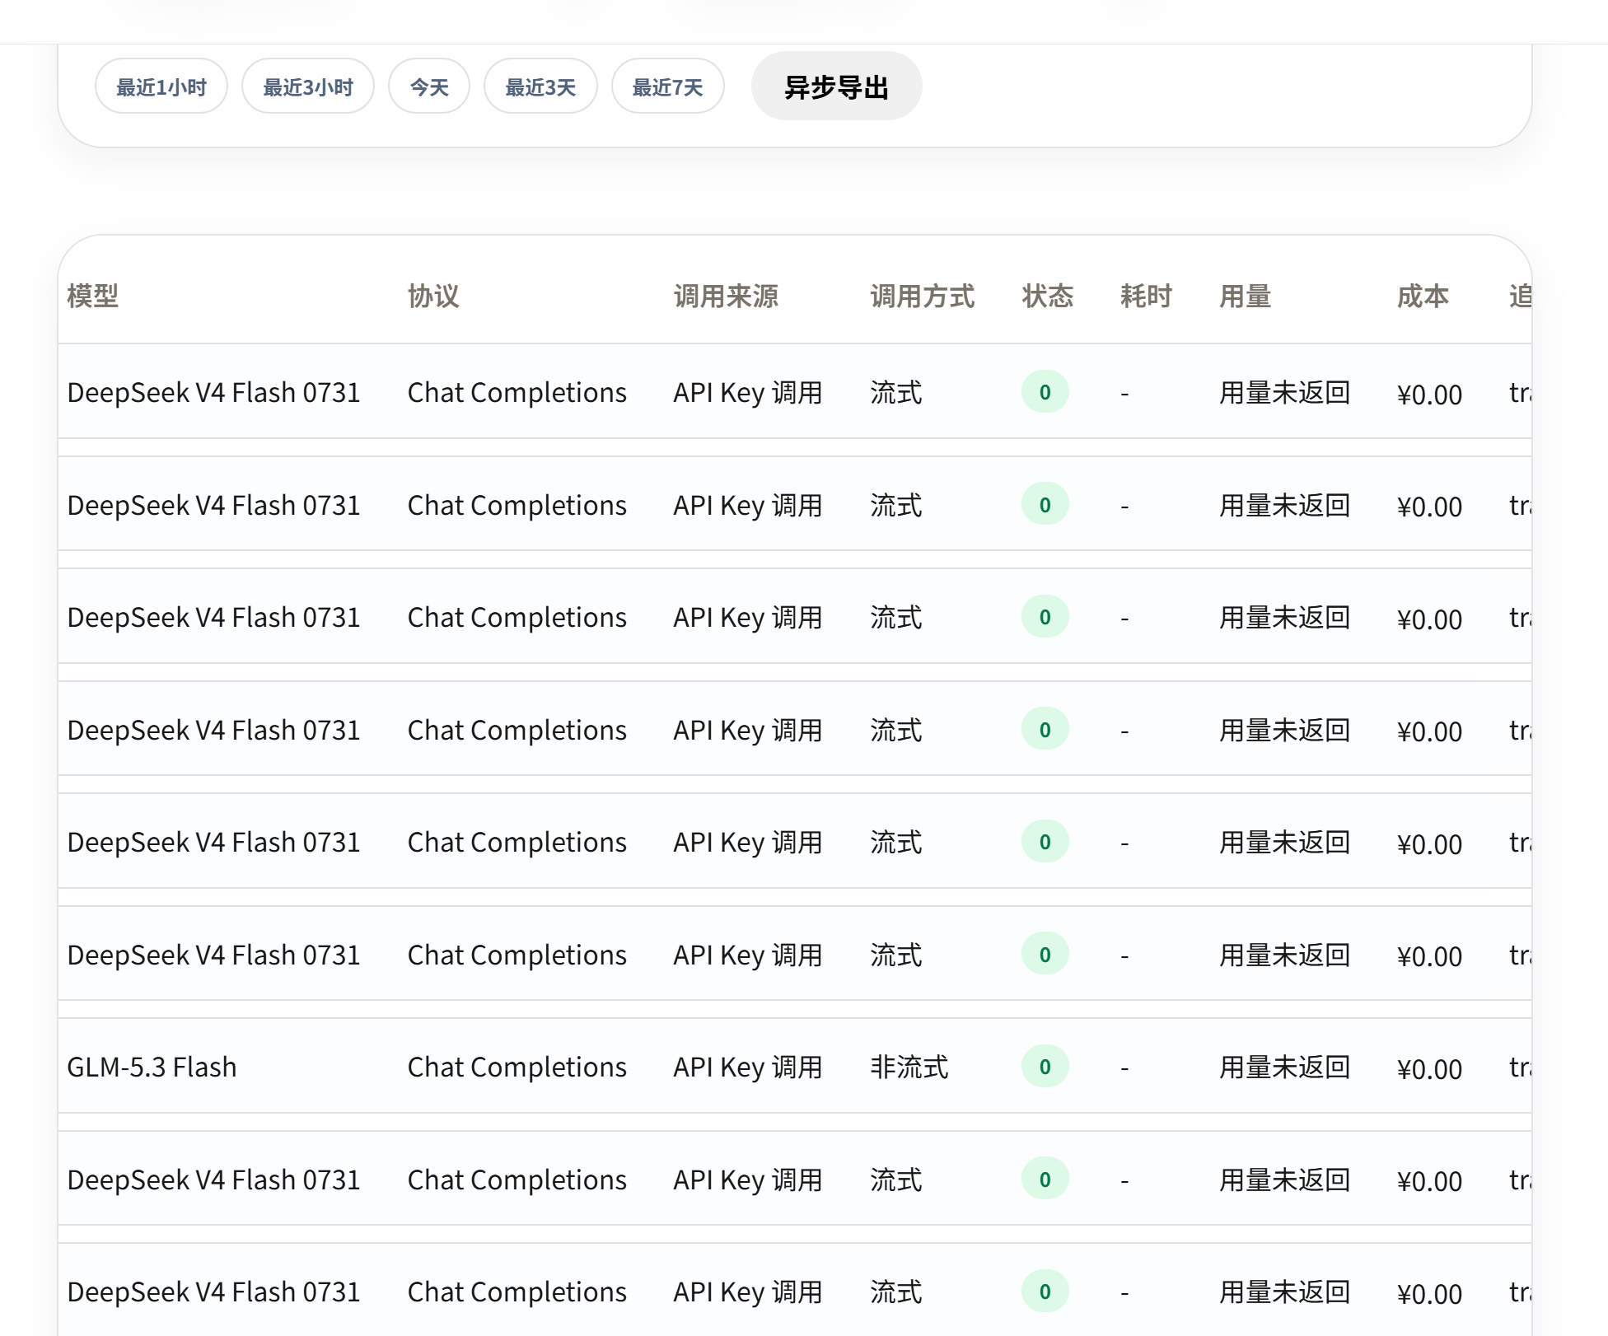This screenshot has height=1336, width=1608.
Task: Click 用量未返回 in the GLM-5.3 Flash row
Action: click(x=1285, y=1067)
